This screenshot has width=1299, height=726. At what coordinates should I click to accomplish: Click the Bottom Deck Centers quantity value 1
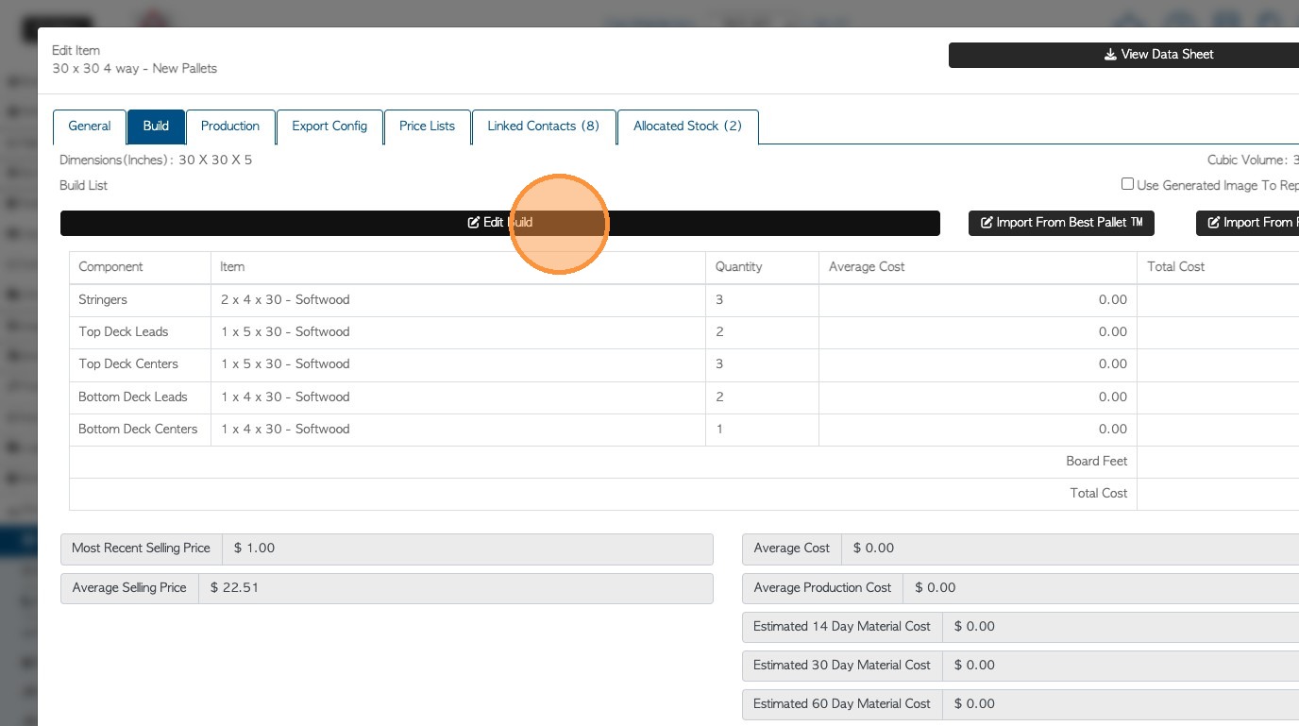[x=719, y=430]
